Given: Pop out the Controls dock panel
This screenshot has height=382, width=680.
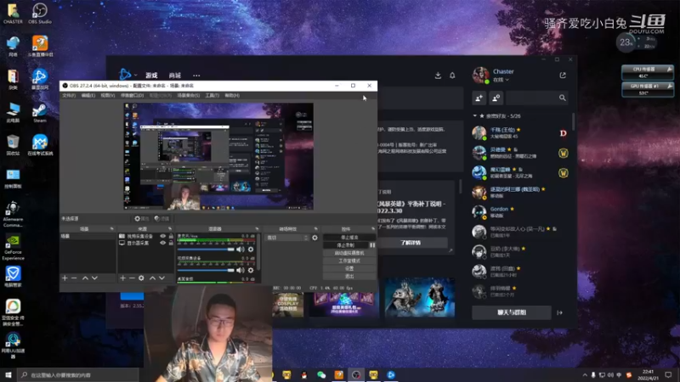Looking at the screenshot, I should click(x=373, y=228).
